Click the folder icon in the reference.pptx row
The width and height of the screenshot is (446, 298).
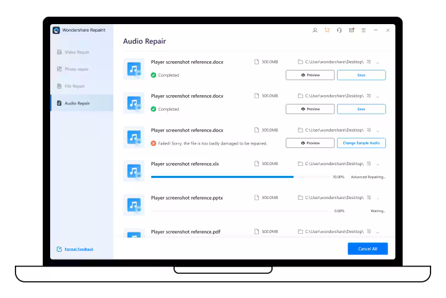tap(300, 197)
